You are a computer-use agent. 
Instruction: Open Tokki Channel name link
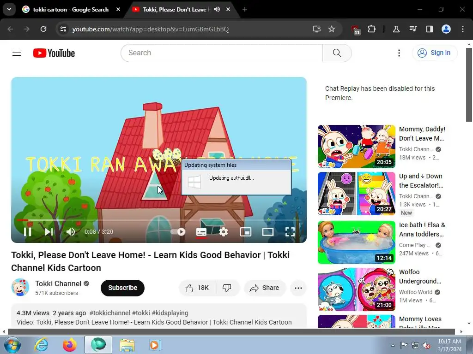click(x=58, y=283)
